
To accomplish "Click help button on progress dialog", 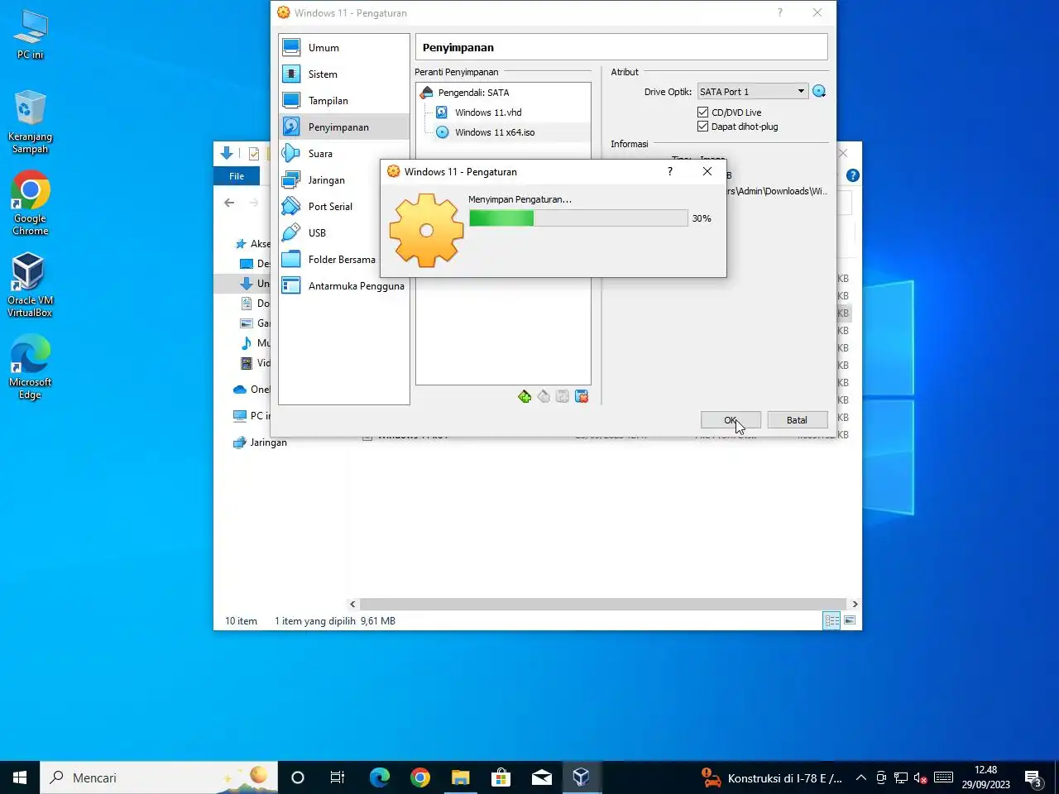I will [x=670, y=171].
